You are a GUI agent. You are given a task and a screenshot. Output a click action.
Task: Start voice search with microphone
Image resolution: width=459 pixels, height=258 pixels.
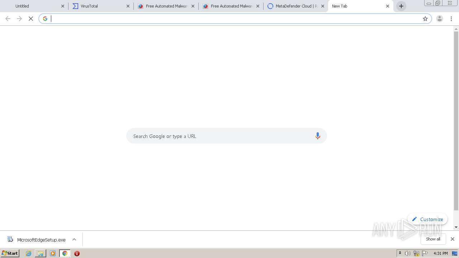point(317,136)
